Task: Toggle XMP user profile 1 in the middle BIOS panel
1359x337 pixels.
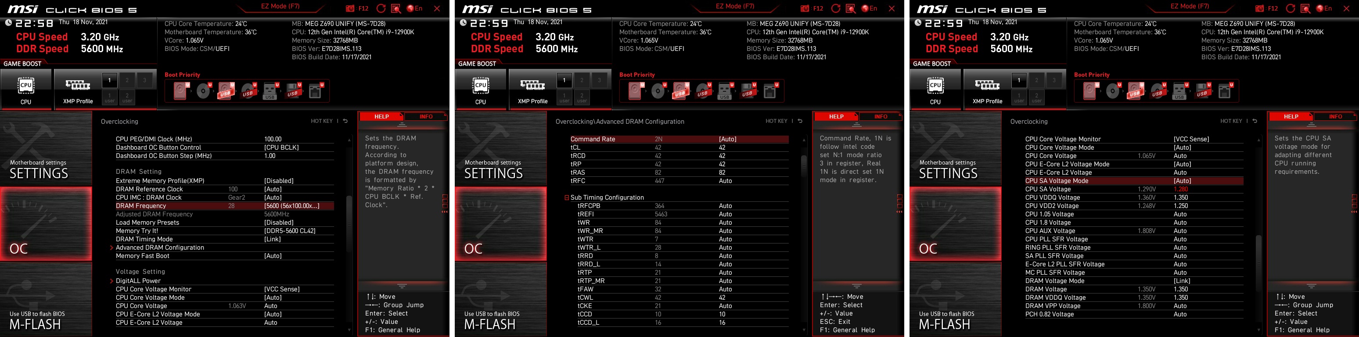Action: click(x=564, y=97)
